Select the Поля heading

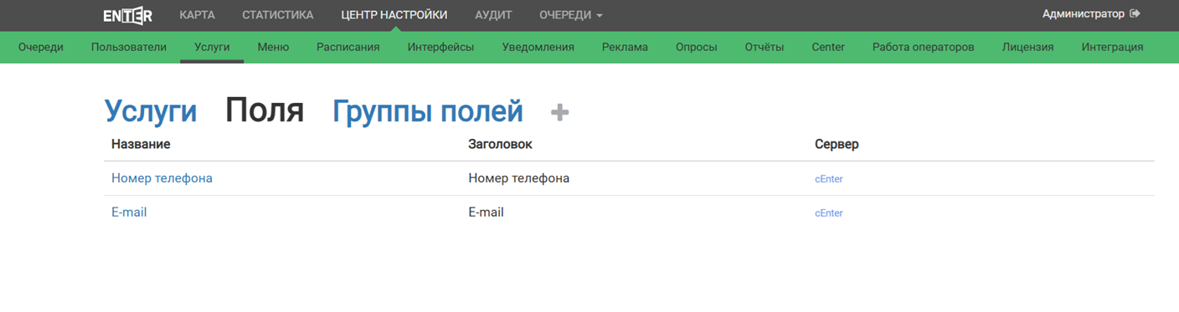[265, 110]
